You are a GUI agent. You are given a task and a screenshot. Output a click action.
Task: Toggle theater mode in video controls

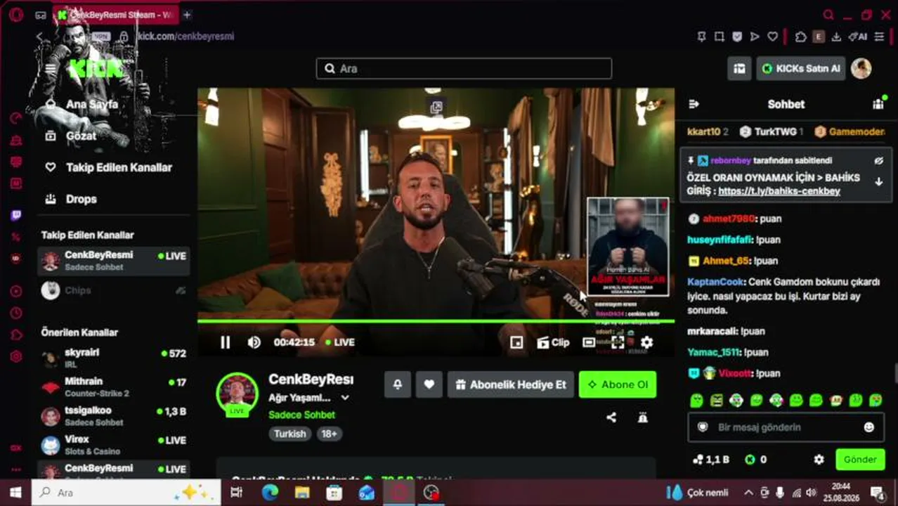click(589, 342)
